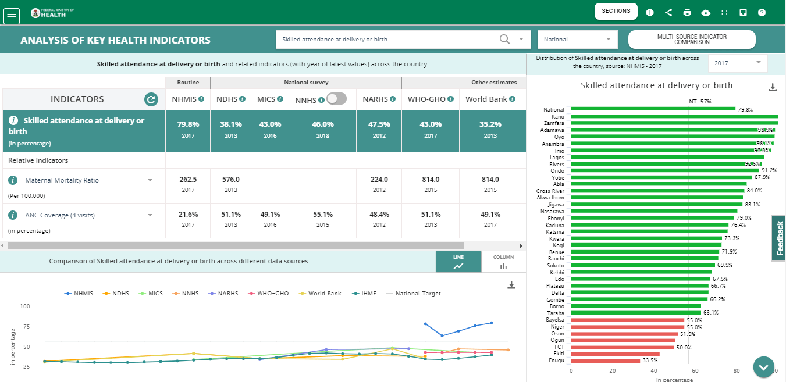Select the LINE chart tab

(x=458, y=262)
